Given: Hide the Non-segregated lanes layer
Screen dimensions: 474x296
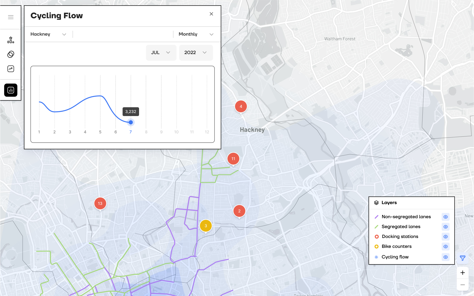Looking at the screenshot, I should 445,217.
